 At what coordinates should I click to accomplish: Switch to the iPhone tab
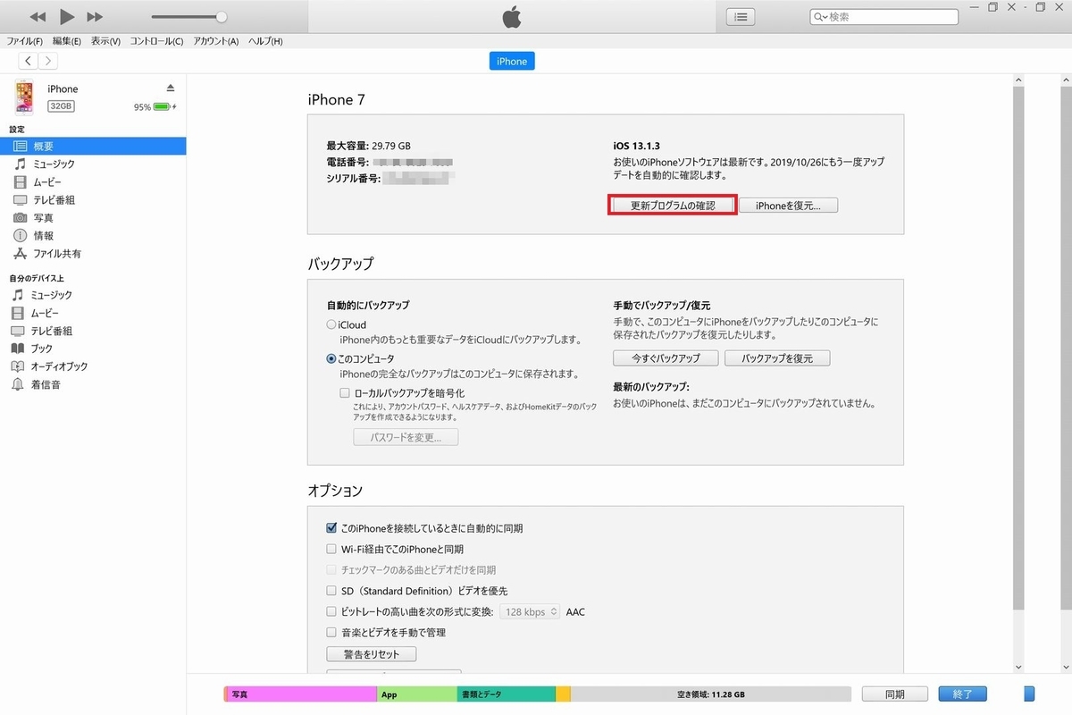tap(511, 61)
